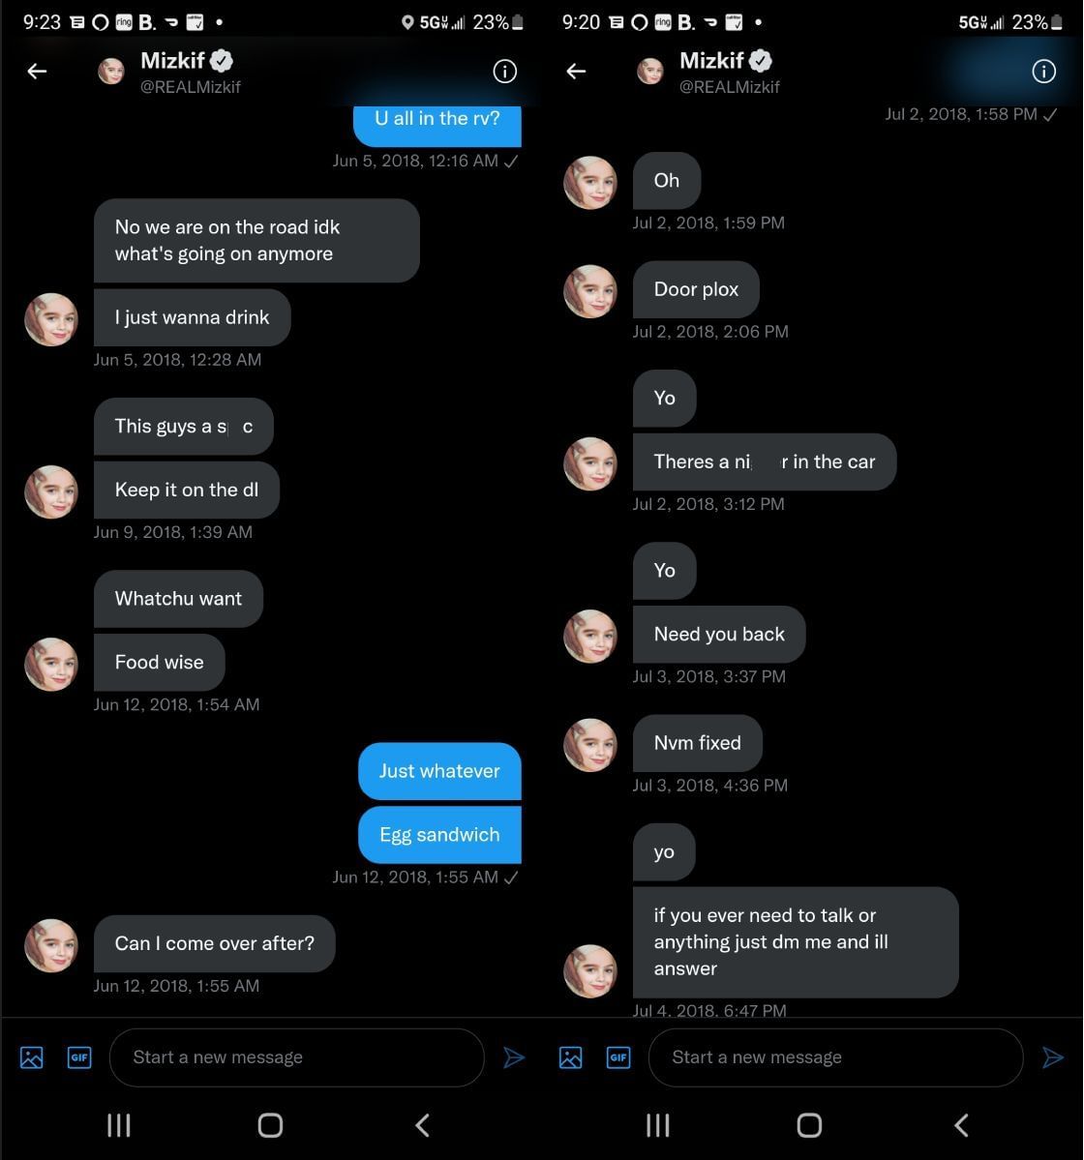Click the GIF icon in the right message bar
Image resolution: width=1084 pixels, height=1160 pixels.
point(618,1057)
